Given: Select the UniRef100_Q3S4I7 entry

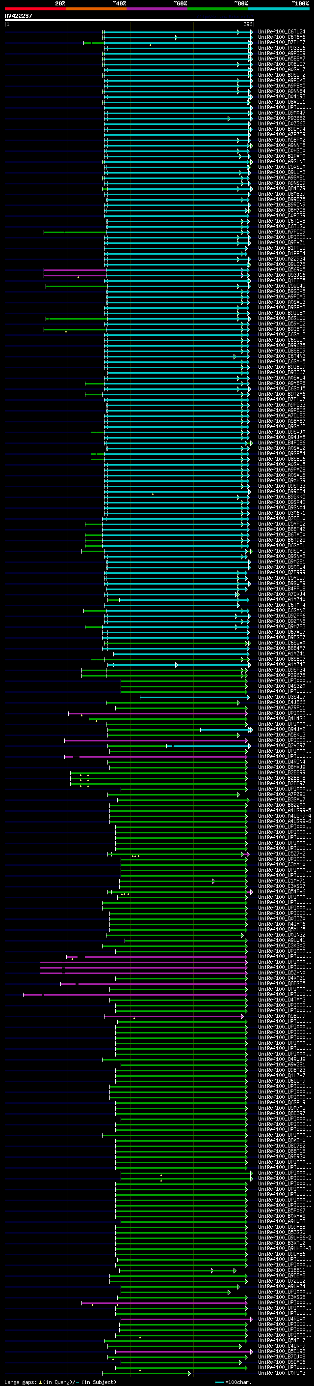Looking at the screenshot, I should 281,697.
